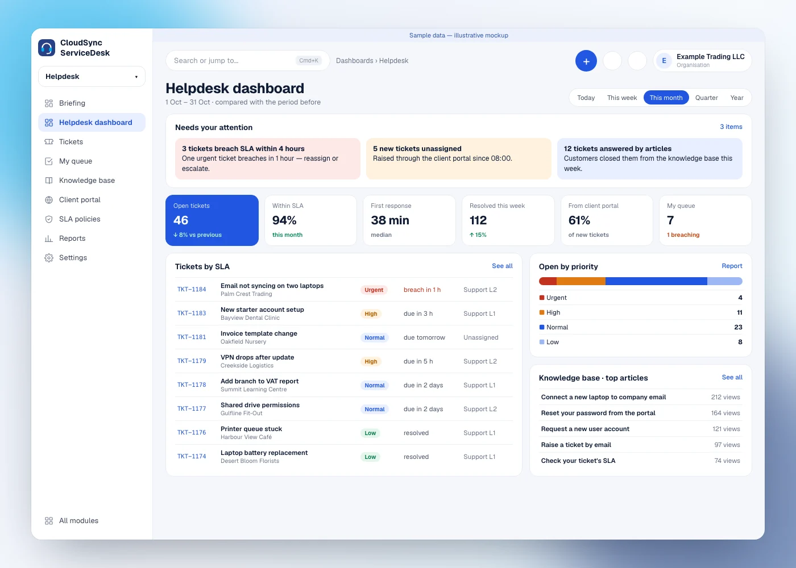Open ticket TKT-1184 link
Screen dimensions: 796x568
point(192,290)
